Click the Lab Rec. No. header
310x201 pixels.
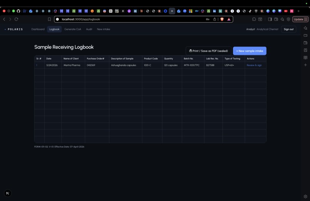click(212, 59)
